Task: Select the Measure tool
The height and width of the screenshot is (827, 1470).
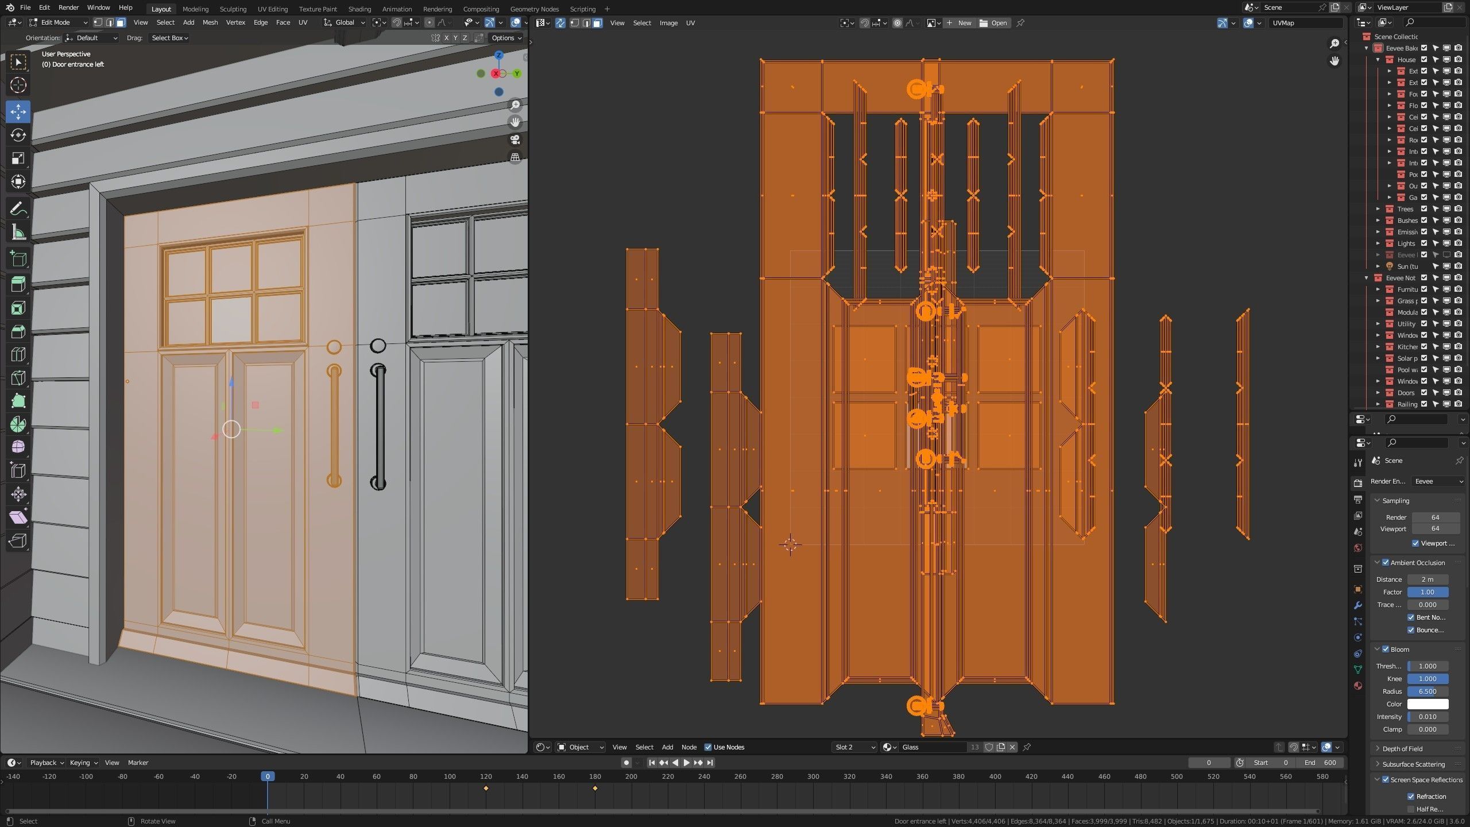Action: [x=18, y=233]
